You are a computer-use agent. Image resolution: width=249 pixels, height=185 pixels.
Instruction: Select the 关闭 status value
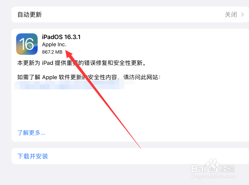[x=231, y=15]
